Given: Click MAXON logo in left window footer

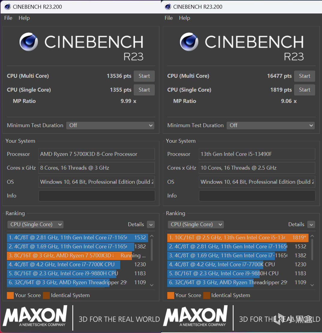Looking at the screenshot, I should 35,316.
